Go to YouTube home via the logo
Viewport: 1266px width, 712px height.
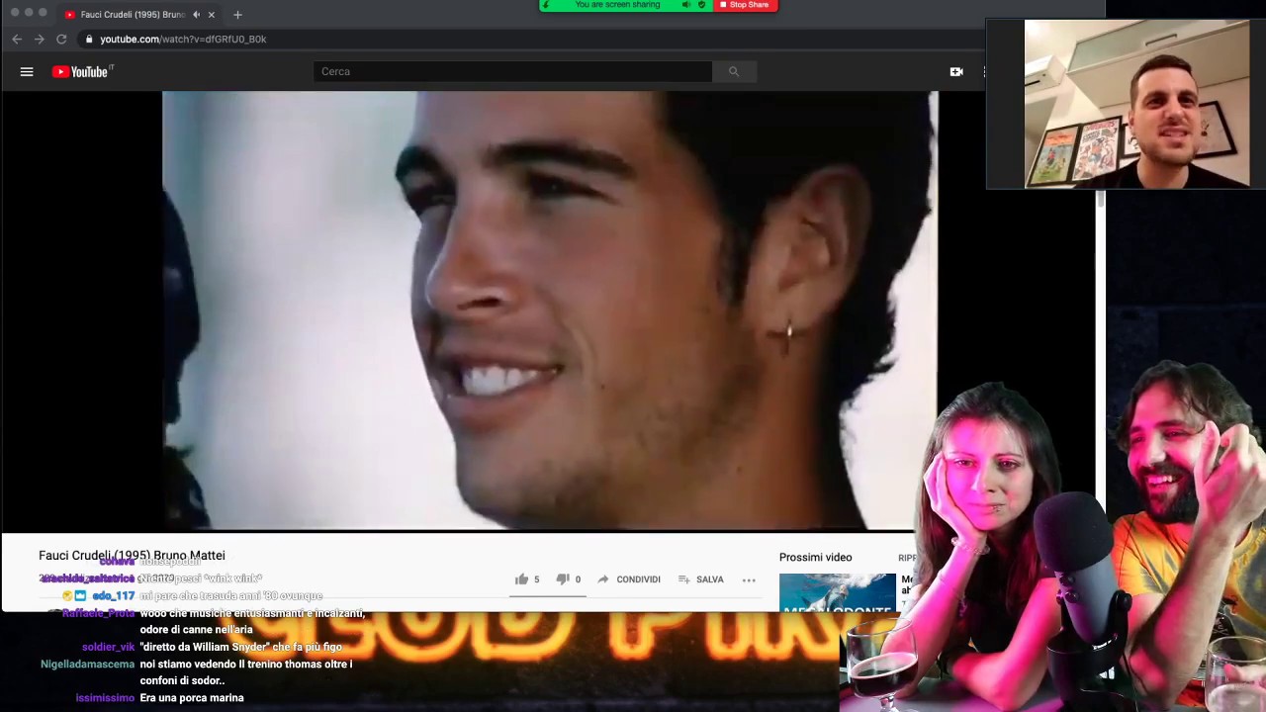83,71
